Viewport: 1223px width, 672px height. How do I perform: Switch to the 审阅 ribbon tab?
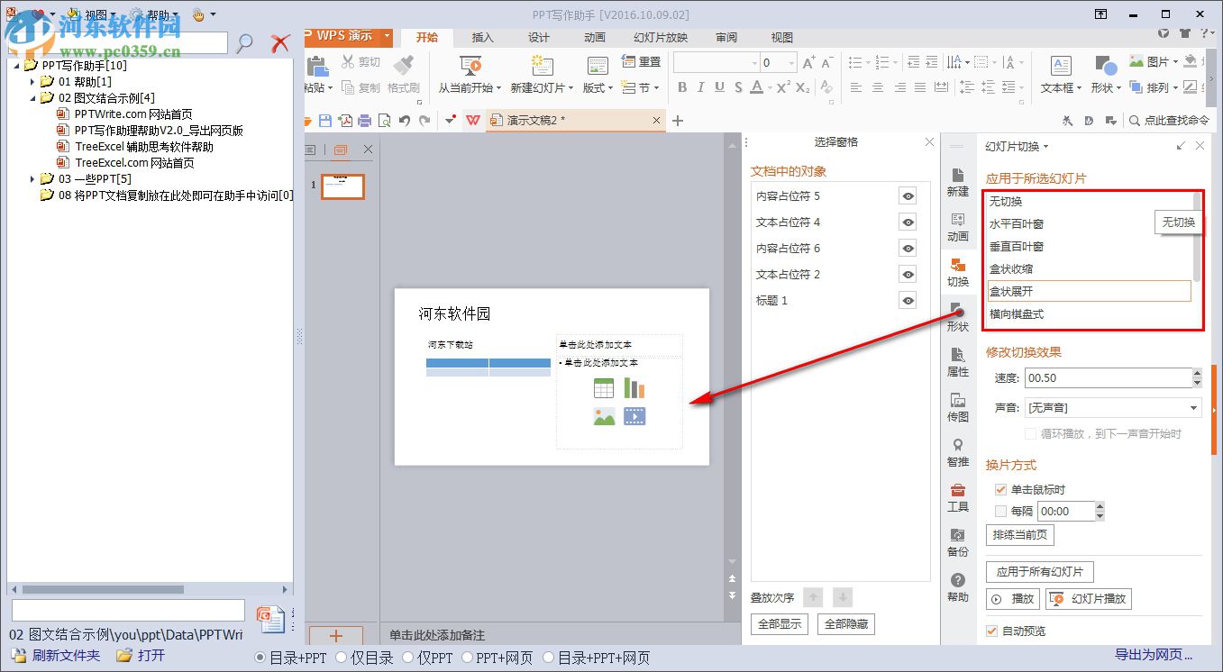(726, 37)
